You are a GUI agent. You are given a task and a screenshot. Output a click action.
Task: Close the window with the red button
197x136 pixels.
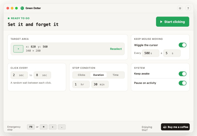coord(8,8)
